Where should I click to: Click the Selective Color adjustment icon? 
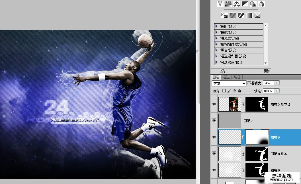[x=257, y=15]
